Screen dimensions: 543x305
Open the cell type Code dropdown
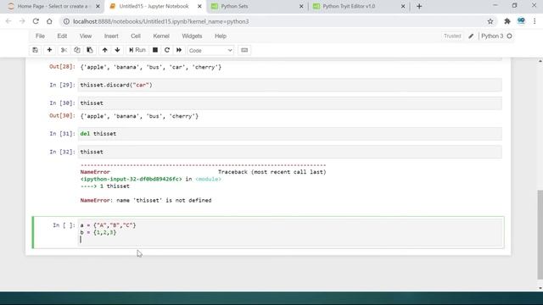(210, 51)
